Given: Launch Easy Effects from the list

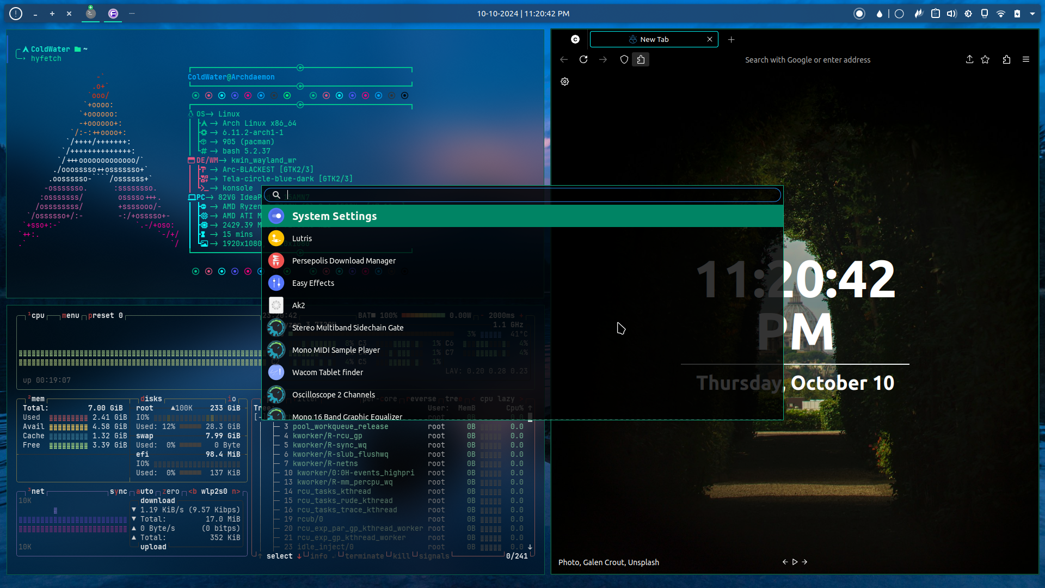Looking at the screenshot, I should [522, 283].
